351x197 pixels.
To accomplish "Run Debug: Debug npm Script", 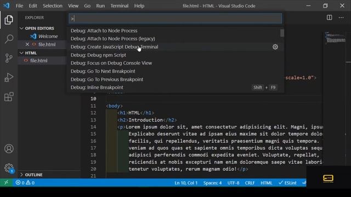I will pos(175,55).
